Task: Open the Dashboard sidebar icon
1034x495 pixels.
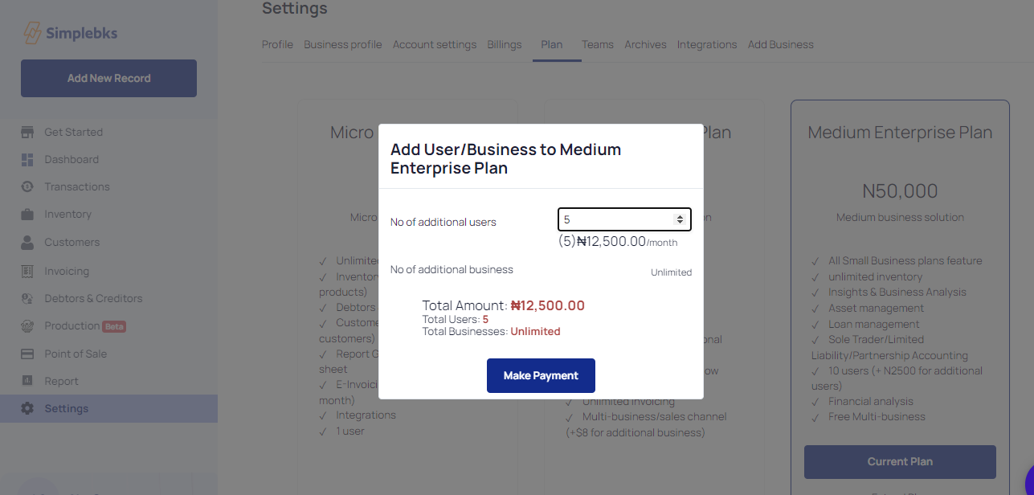Action: 27,159
